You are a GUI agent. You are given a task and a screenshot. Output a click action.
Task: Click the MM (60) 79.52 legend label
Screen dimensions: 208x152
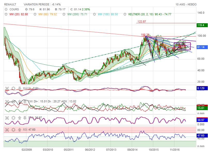48,14
